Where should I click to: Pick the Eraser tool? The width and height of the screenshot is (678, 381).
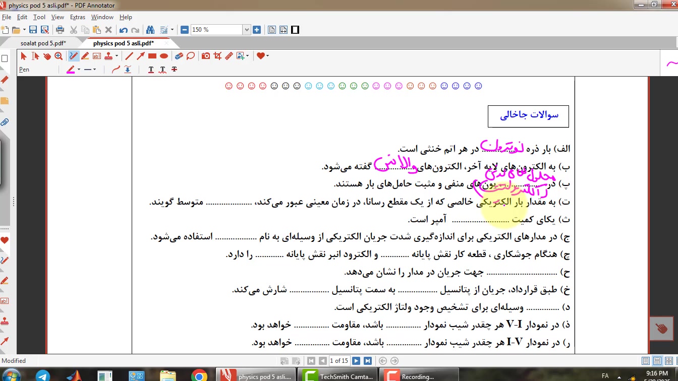[179, 56]
